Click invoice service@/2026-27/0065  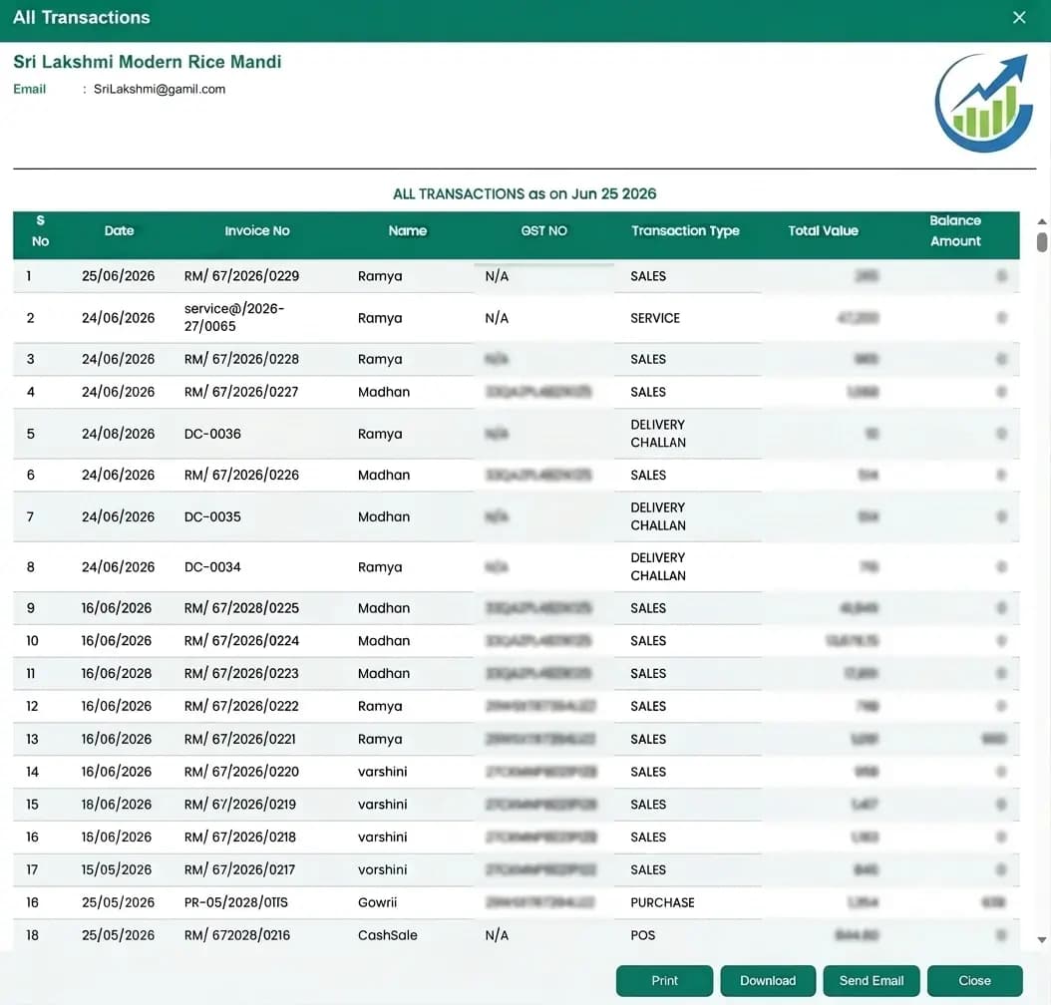click(234, 318)
